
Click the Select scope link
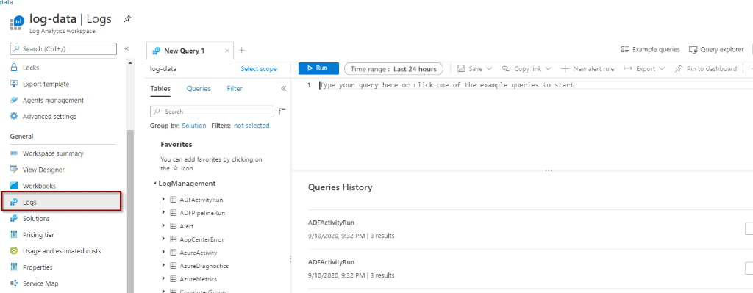(x=259, y=69)
